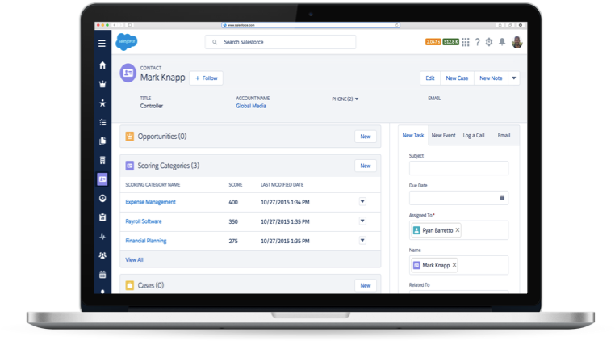Switch to the Email tab
The height and width of the screenshot is (341, 615).
click(x=504, y=135)
